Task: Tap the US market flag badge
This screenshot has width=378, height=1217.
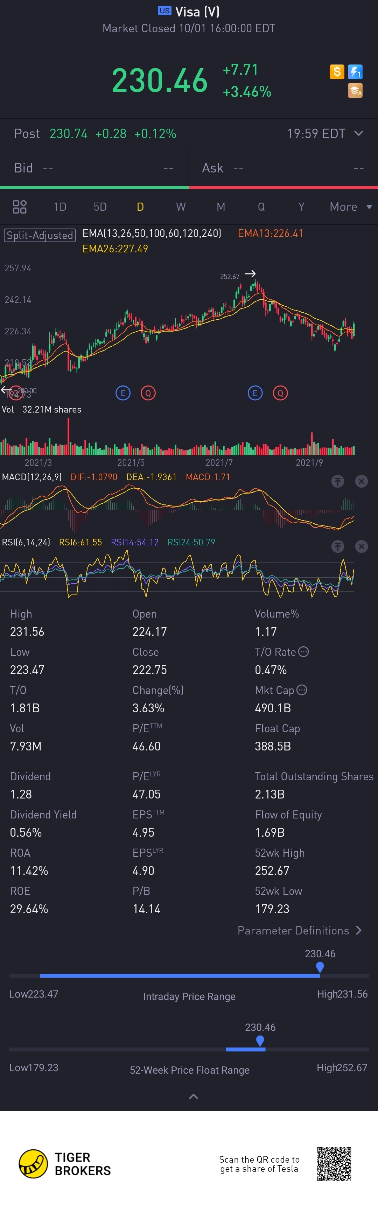Action: [x=164, y=11]
